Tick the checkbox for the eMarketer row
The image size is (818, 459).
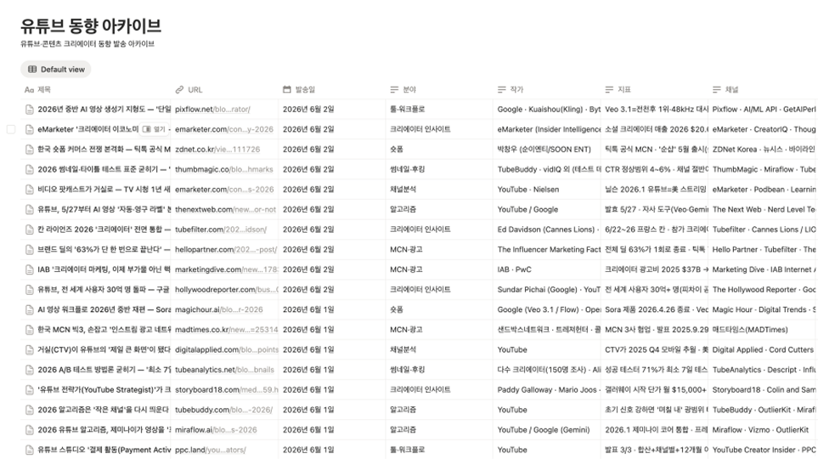pos(11,129)
